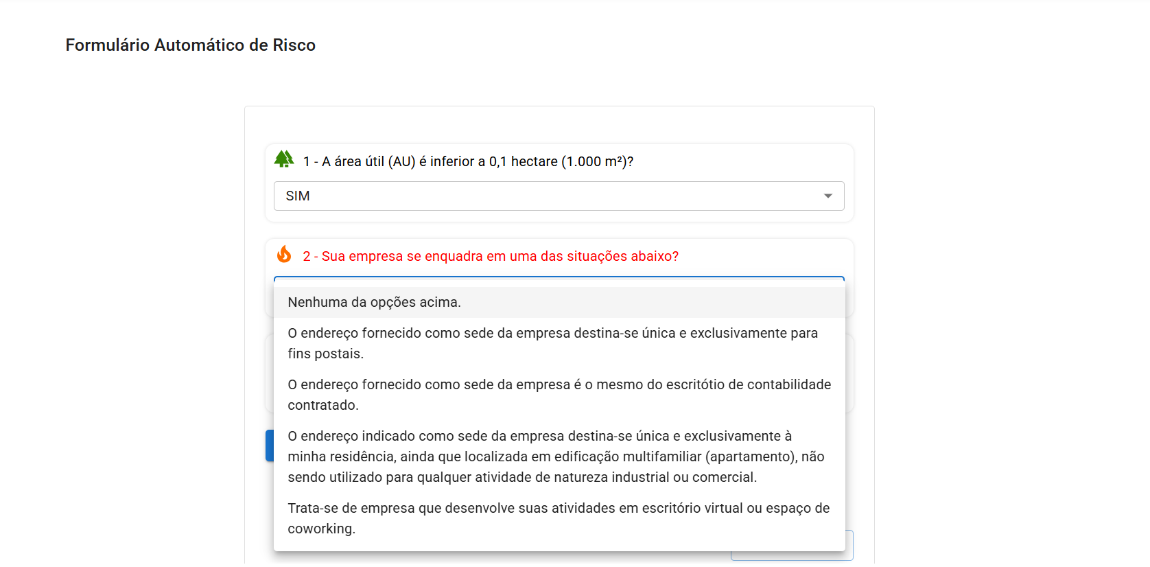Click the focused blue-bordered question 2 field
The width and height of the screenshot is (1150, 567).
click(x=559, y=281)
